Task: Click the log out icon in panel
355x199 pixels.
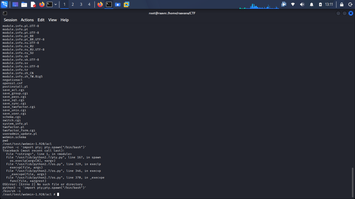Action: [350, 4]
